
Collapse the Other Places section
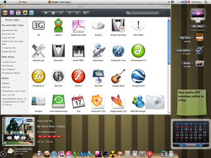click(x=8, y=57)
